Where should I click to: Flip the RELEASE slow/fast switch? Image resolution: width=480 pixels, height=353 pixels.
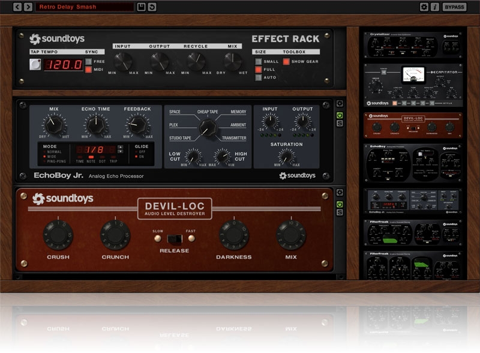click(175, 239)
